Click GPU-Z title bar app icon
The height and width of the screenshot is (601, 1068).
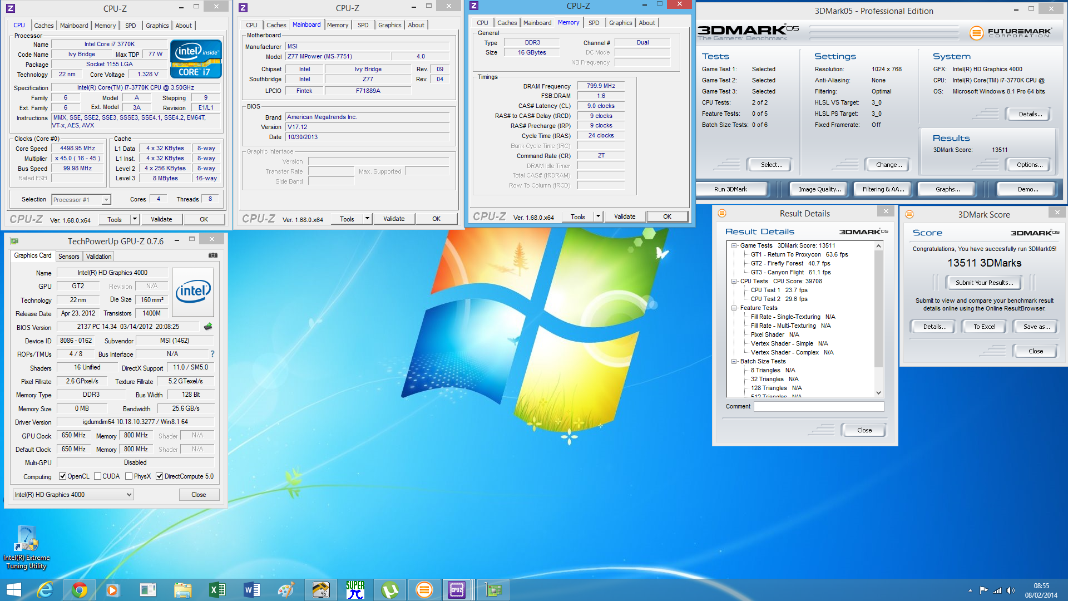pyautogui.click(x=14, y=241)
